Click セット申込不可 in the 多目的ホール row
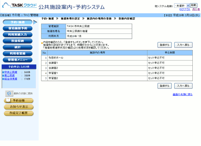The image size is (201, 146). [156, 58]
